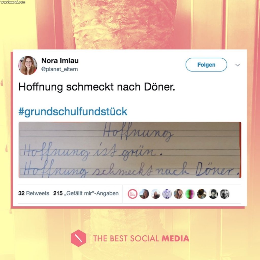Select the purple cartoon figure liker avatar
This screenshot has height=260, width=260.
point(167,194)
